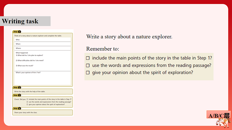The image size is (232, 130).
Task: Click the 'Where:' row in the table
Action: [x=42, y=48]
